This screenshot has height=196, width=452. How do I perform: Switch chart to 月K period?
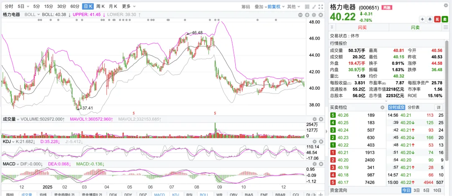click(113, 6)
